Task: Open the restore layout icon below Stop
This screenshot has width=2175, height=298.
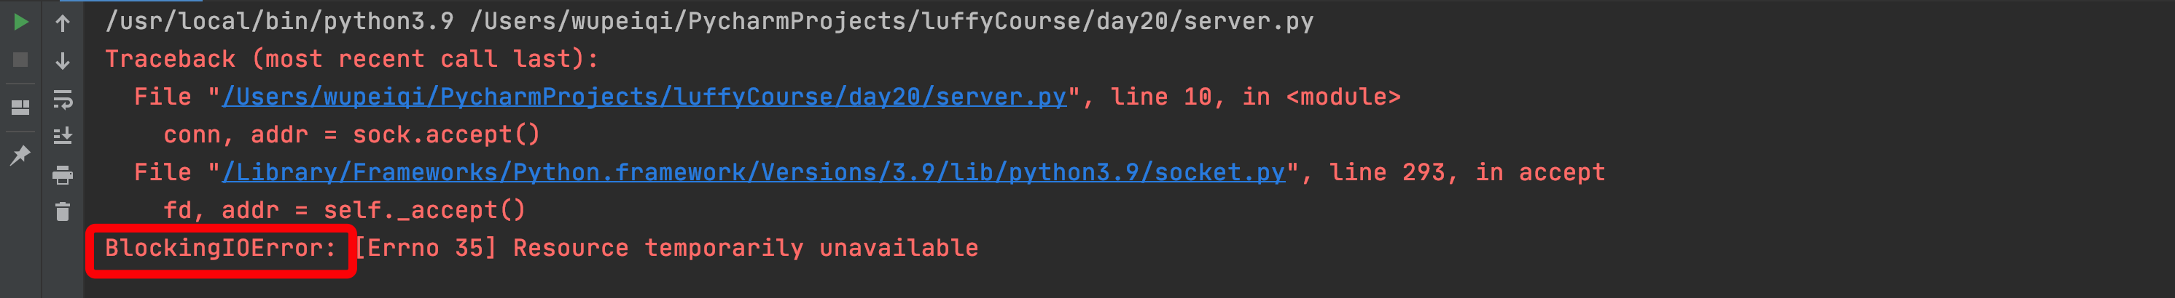Action: click(x=20, y=108)
